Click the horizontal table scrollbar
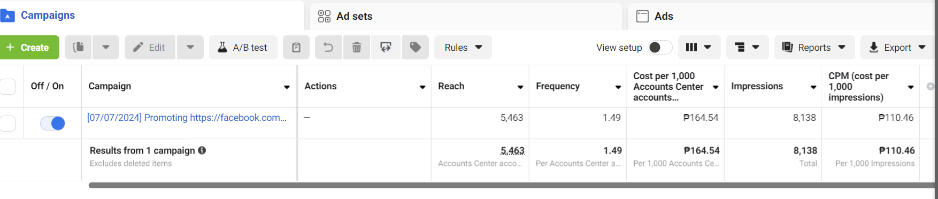 (511, 185)
